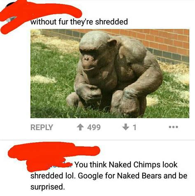This screenshot has height=196, width=195.
Task: Click the word "Google" in the second comment
Action: tap(91, 176)
